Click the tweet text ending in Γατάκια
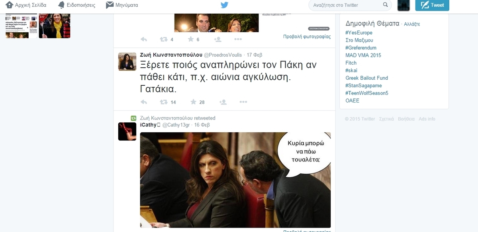Viewport: 478px width, 232px height. (228, 77)
